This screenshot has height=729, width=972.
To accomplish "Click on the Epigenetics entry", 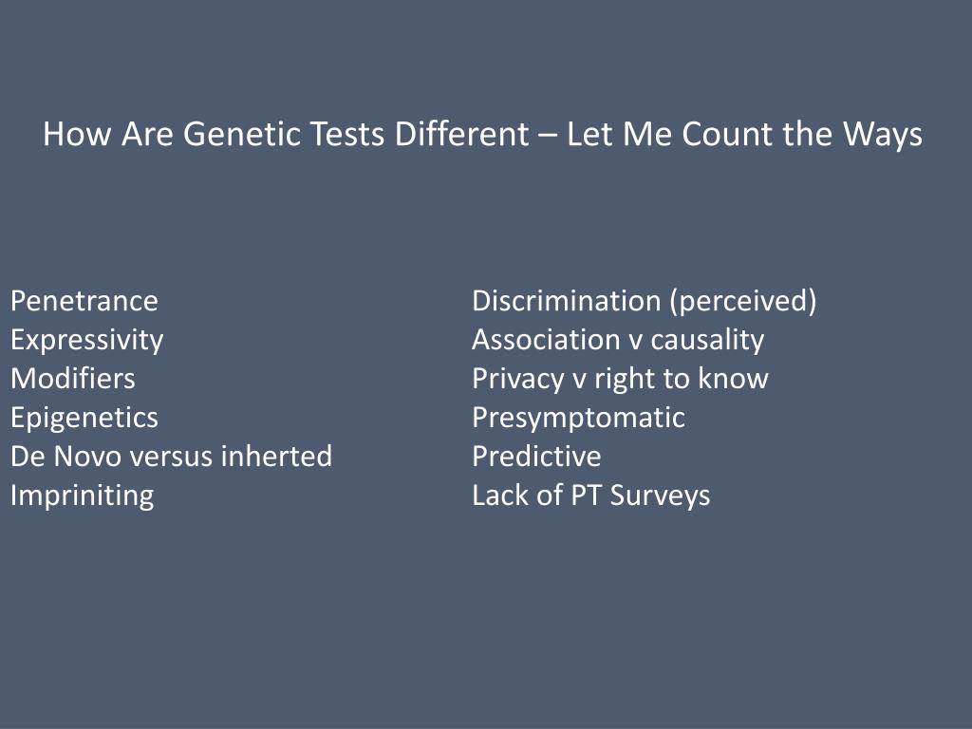I will (x=84, y=418).
